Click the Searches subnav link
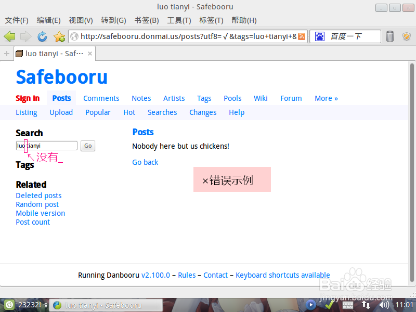The height and width of the screenshot is (312, 416). [162, 112]
